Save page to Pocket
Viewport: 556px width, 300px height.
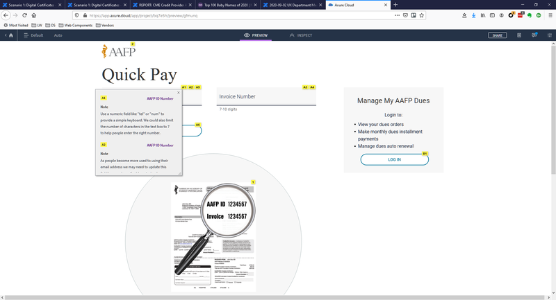coord(405,15)
